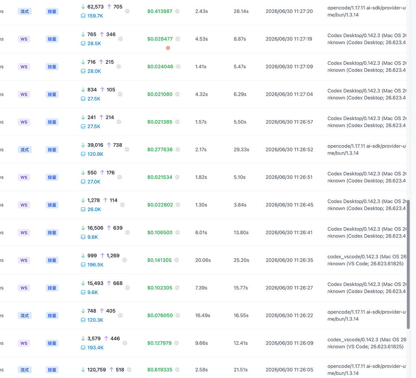Select the 流式 tag in the 11:26:52 row
The height and width of the screenshot is (378, 416).
click(x=25, y=150)
